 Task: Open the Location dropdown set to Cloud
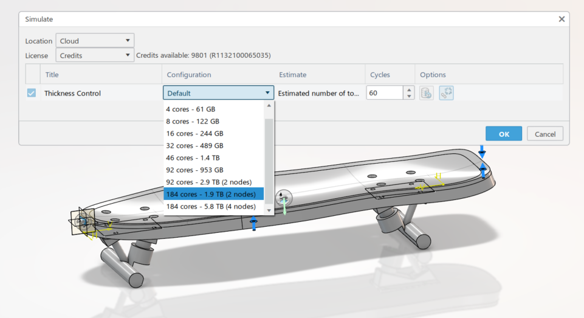pyautogui.click(x=95, y=41)
